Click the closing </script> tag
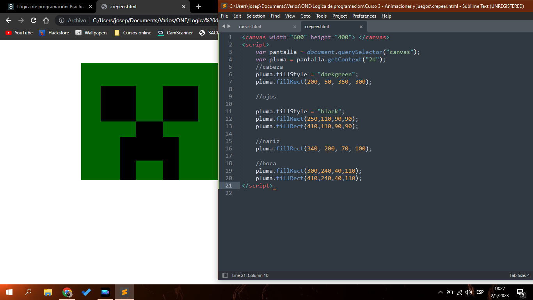Screen dimensions: 533x300 pyautogui.click(x=257, y=186)
